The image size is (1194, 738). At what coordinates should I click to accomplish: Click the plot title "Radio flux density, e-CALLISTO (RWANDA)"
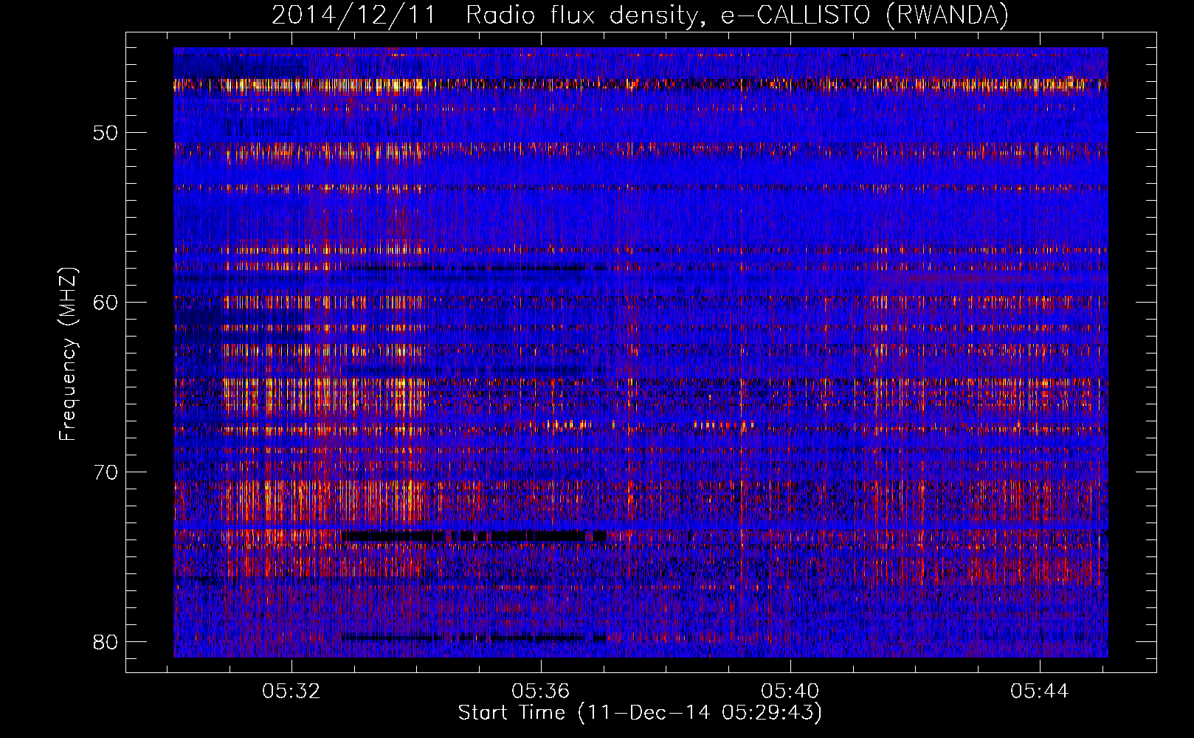(x=737, y=15)
